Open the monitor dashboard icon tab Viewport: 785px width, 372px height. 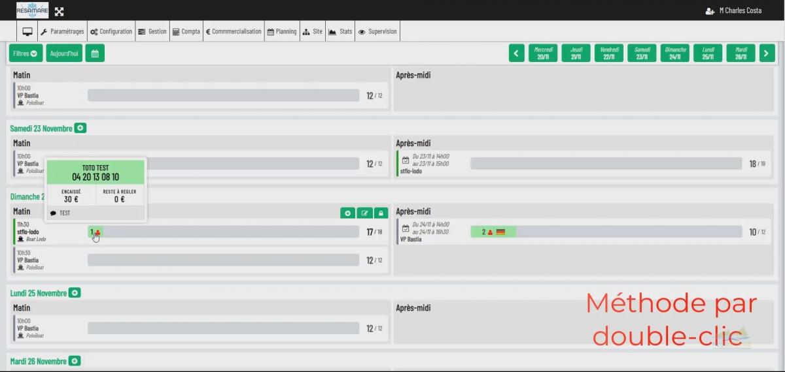[x=27, y=31]
